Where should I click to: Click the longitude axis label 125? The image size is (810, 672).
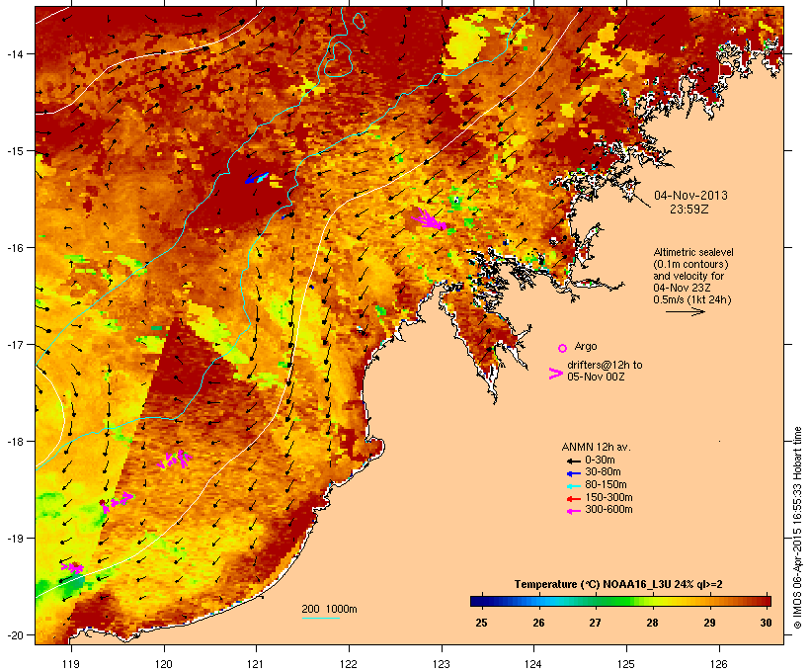[x=626, y=664]
